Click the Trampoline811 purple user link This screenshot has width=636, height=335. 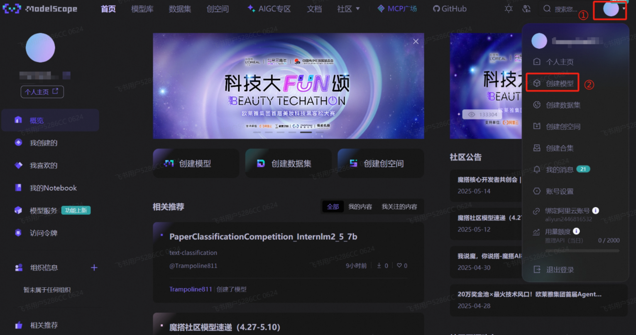coord(191,289)
